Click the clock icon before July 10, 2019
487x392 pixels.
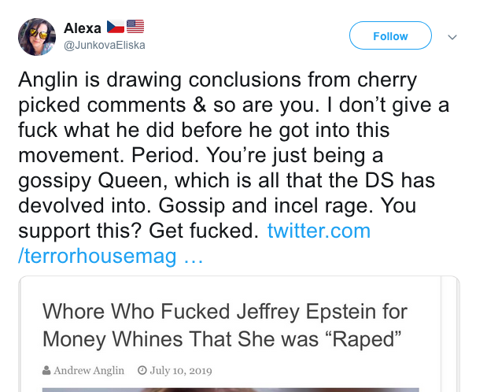tap(142, 370)
